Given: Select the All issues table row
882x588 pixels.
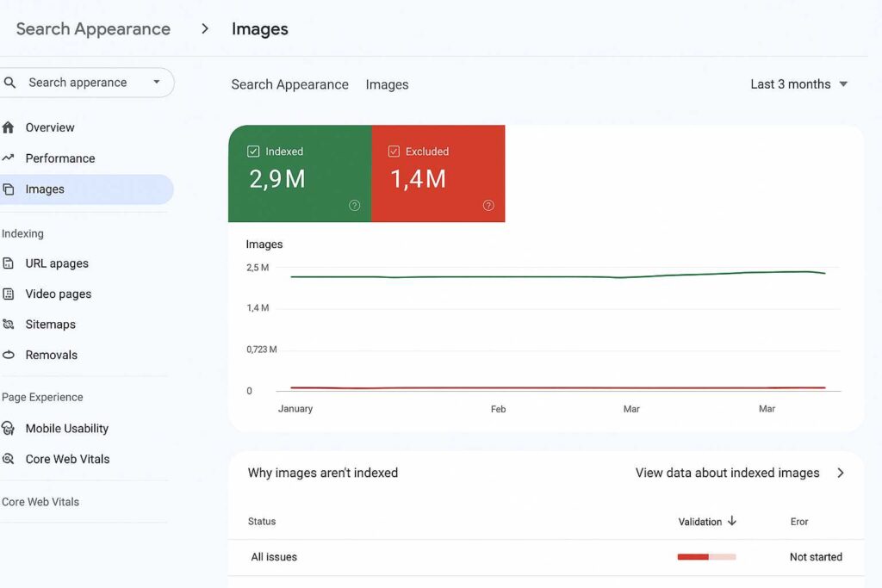Looking at the screenshot, I should [x=274, y=557].
